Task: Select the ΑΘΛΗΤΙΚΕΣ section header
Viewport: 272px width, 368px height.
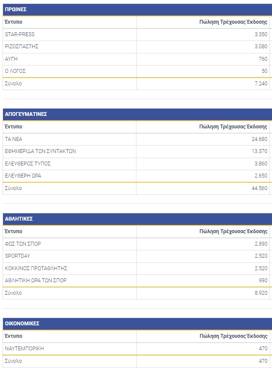Action: pyautogui.click(x=19, y=219)
